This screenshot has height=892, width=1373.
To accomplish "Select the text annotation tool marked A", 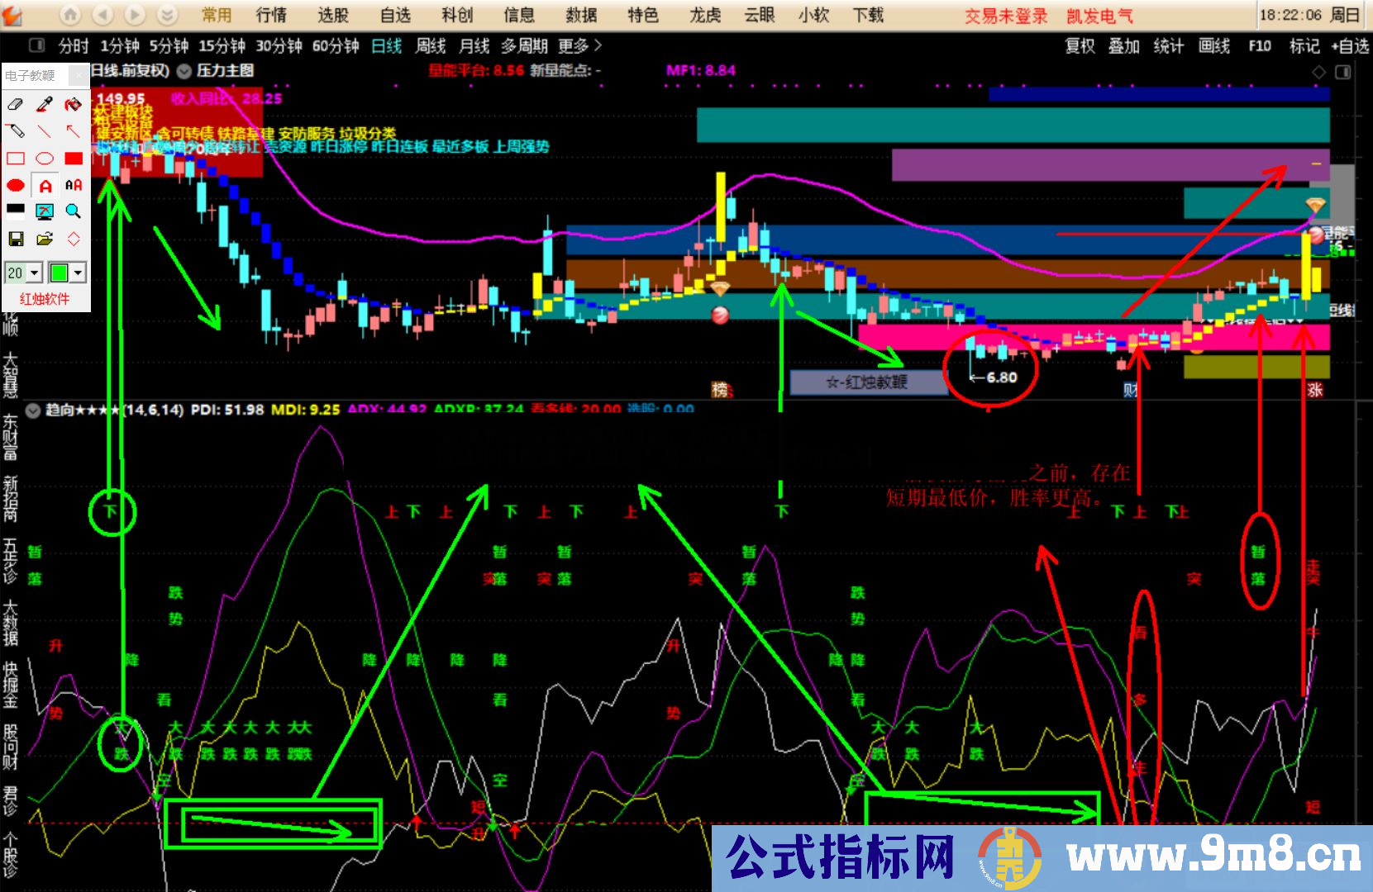I will [45, 184].
